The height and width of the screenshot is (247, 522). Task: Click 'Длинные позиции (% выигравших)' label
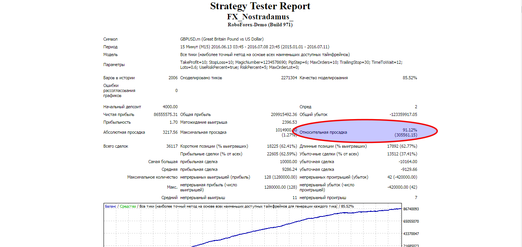333,146
